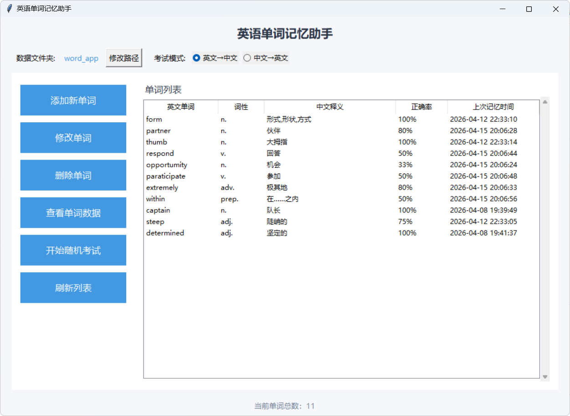Click the feather app icon in title bar
This screenshot has height=416, width=570.
9,9
